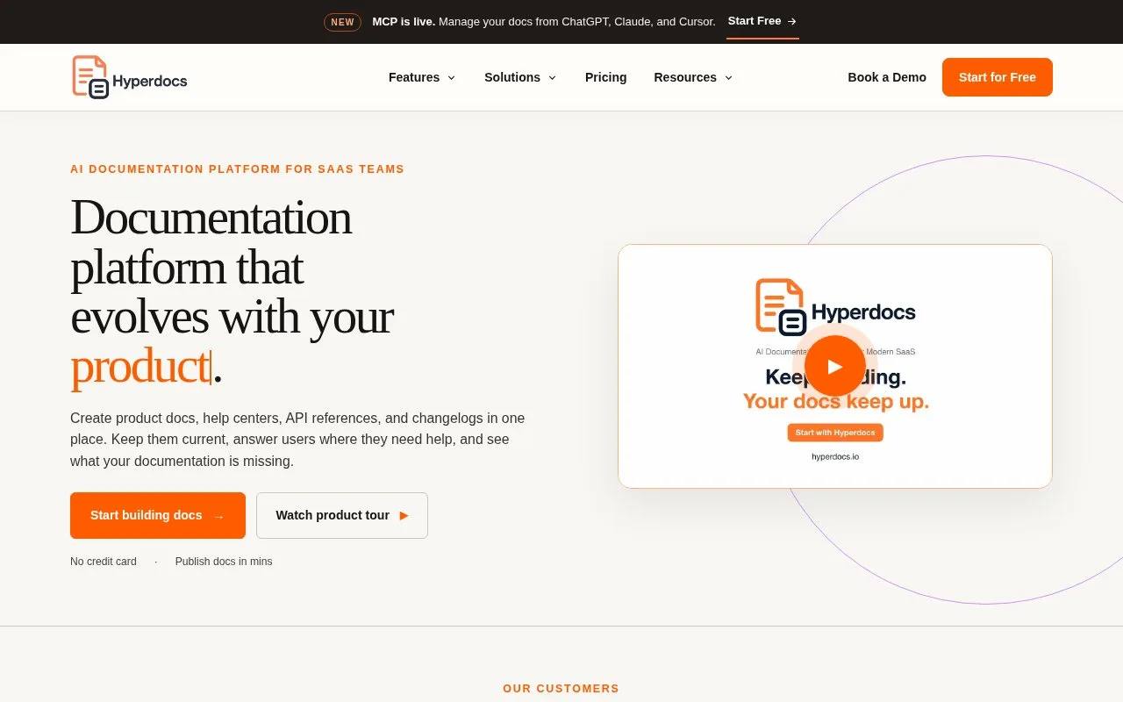The image size is (1123, 702).
Task: Click Book a Demo link
Action: (x=887, y=77)
